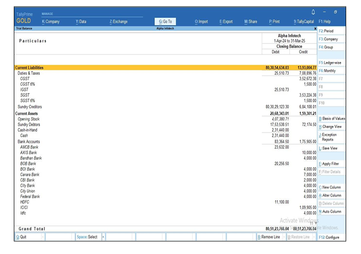Open F1: Help
This screenshot has width=361, height=254.
tap(325, 21)
